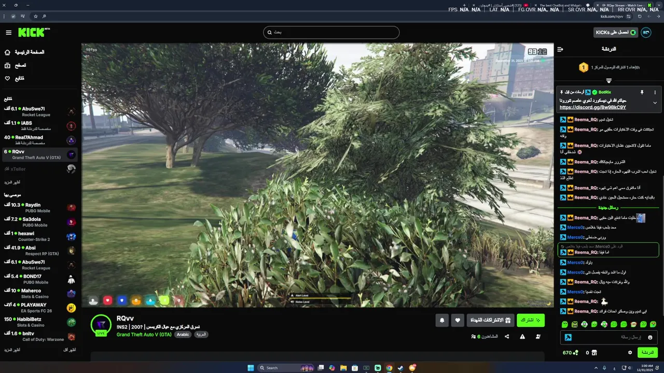This screenshot has width=664, height=373.
Task: Click the KICK logo
Action: [34, 32]
